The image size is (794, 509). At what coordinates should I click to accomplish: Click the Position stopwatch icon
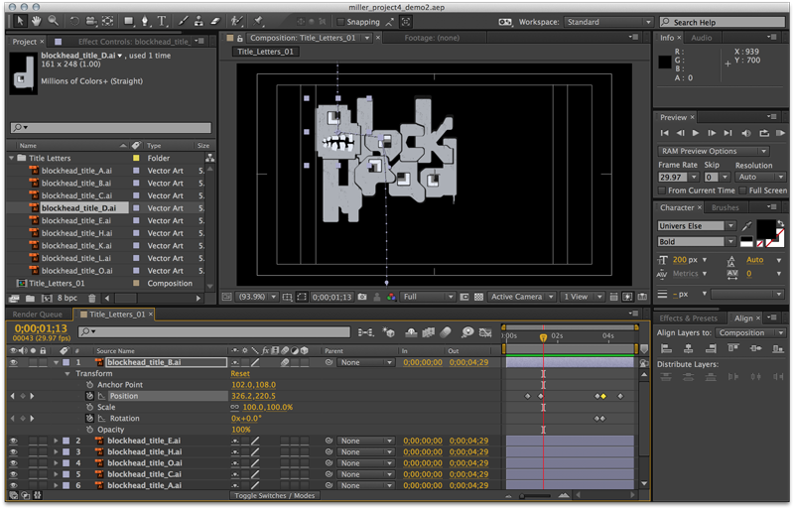(89, 396)
